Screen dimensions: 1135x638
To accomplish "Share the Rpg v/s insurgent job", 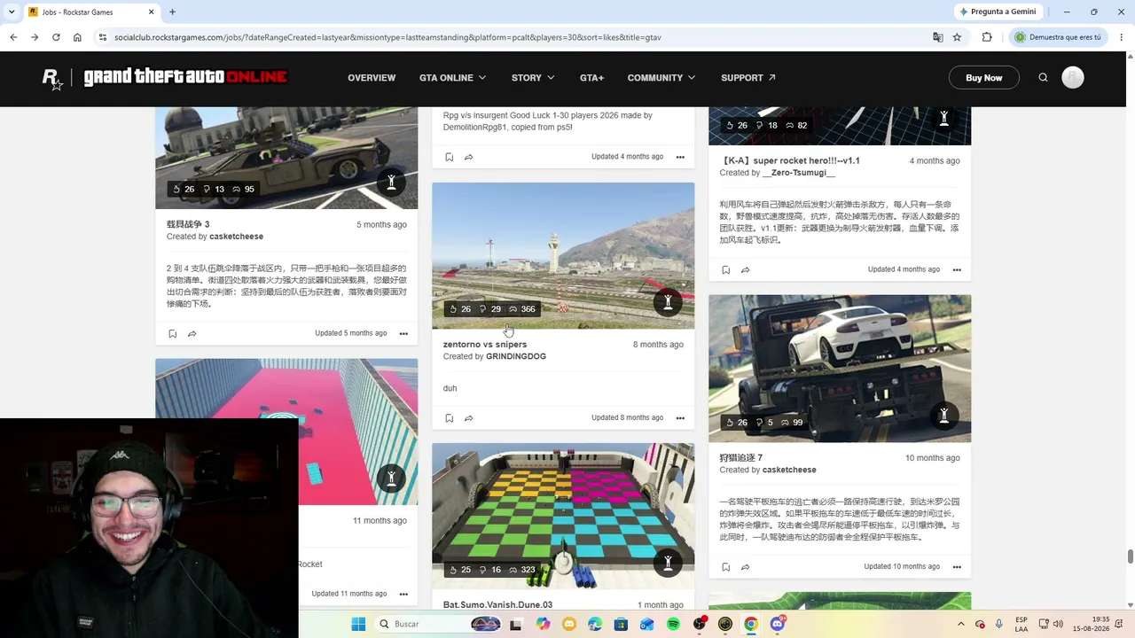I will (468, 158).
